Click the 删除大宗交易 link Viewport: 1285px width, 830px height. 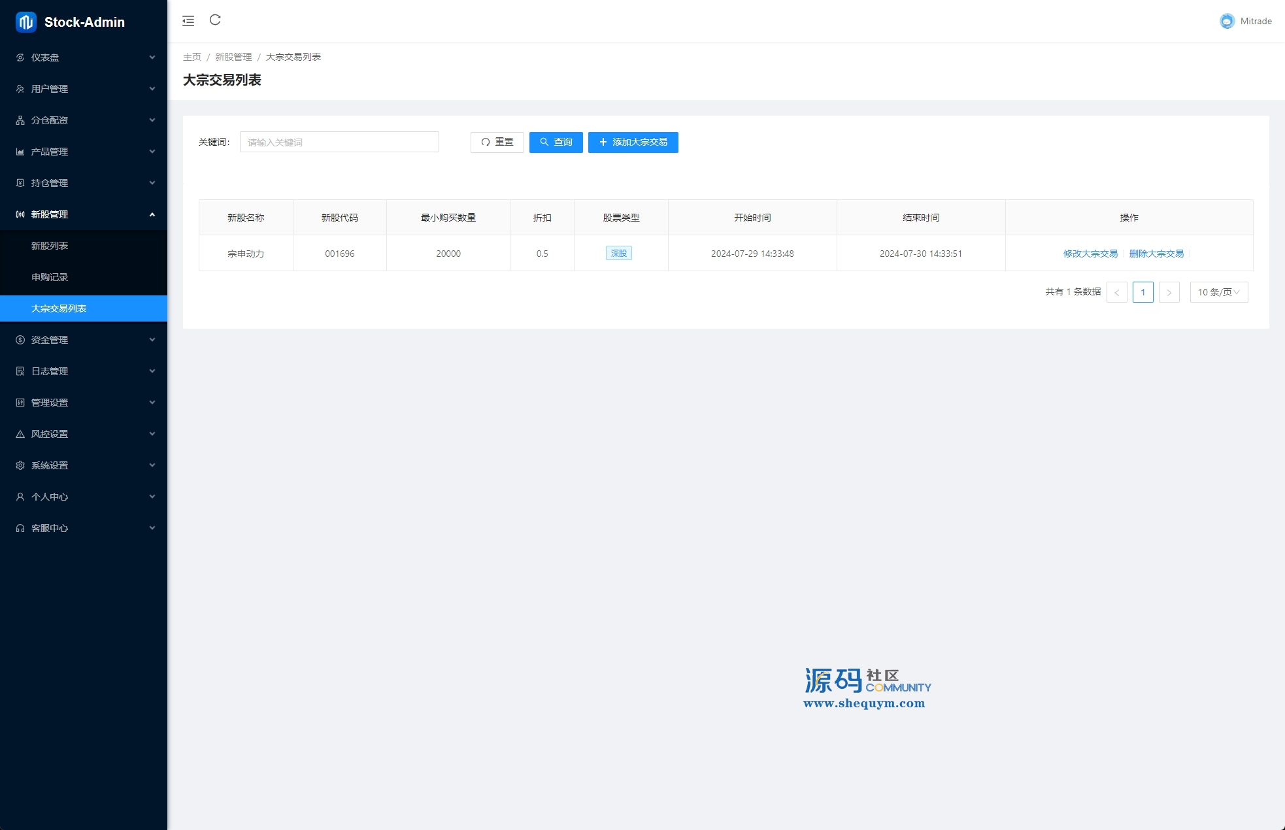click(1156, 254)
